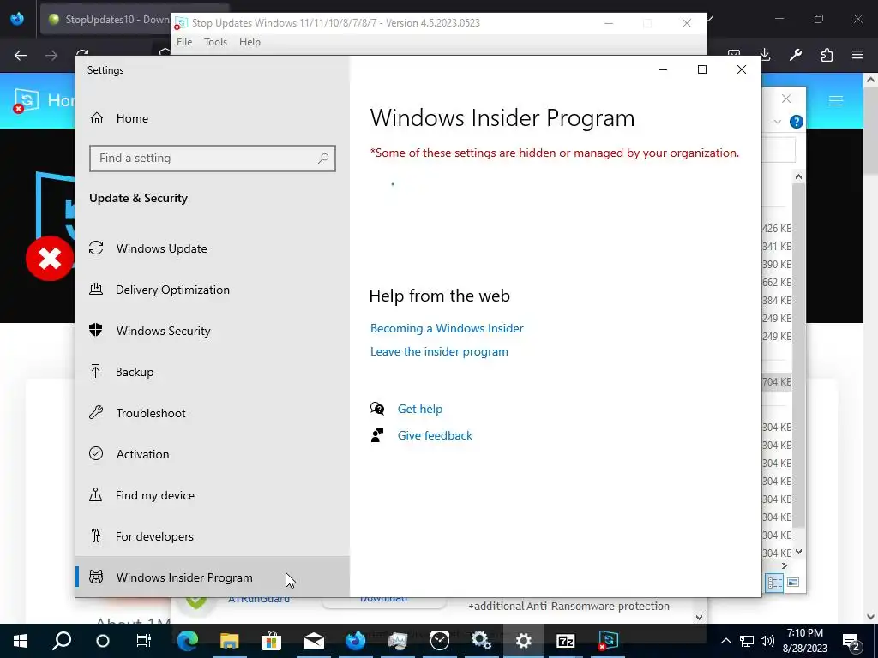Open Becoming a Windows Insider link
Viewport: 878px width, 658px height.
(x=447, y=328)
